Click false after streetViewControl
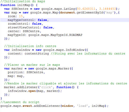 48,27
